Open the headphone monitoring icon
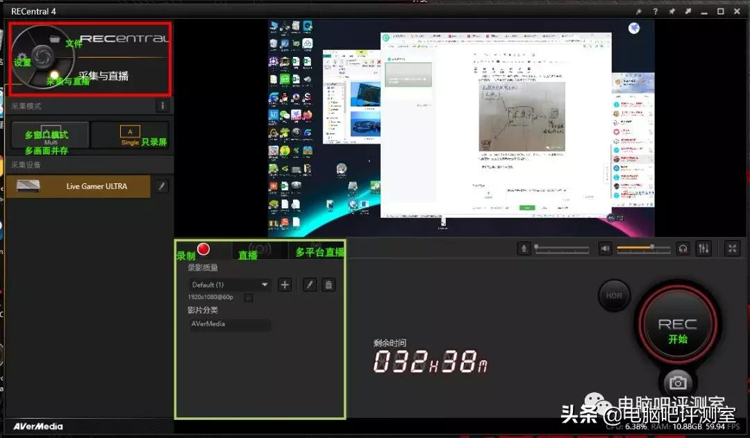The width and height of the screenshot is (750, 438). tap(683, 248)
